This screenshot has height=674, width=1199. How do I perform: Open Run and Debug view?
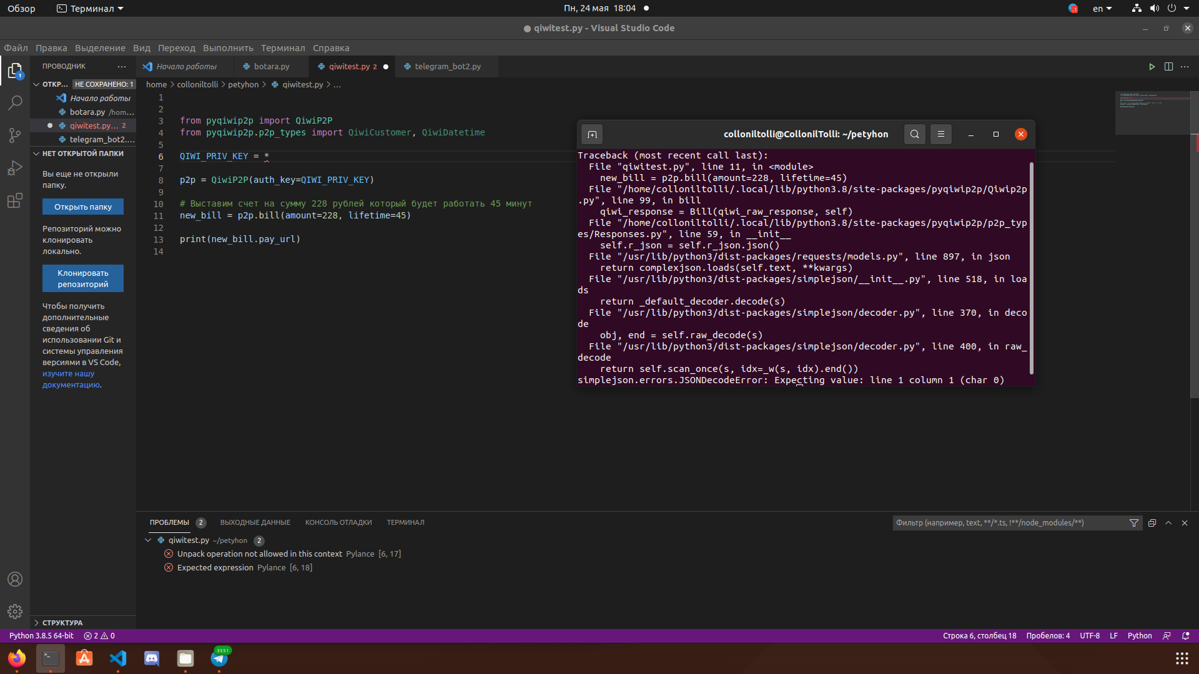[x=15, y=168]
